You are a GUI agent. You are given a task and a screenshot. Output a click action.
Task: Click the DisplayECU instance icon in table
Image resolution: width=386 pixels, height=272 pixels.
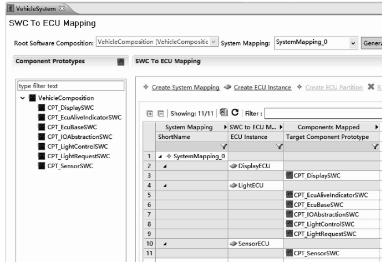coord(233,166)
